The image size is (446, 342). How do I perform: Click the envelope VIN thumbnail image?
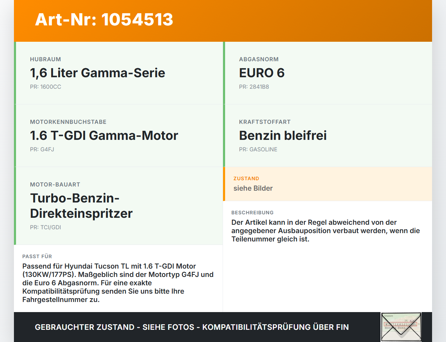401,327
